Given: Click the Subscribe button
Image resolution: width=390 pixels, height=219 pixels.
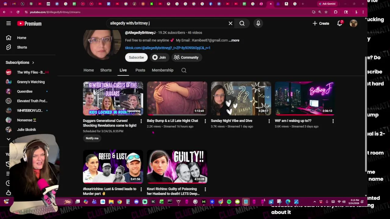Looking at the screenshot, I should [x=136, y=57].
